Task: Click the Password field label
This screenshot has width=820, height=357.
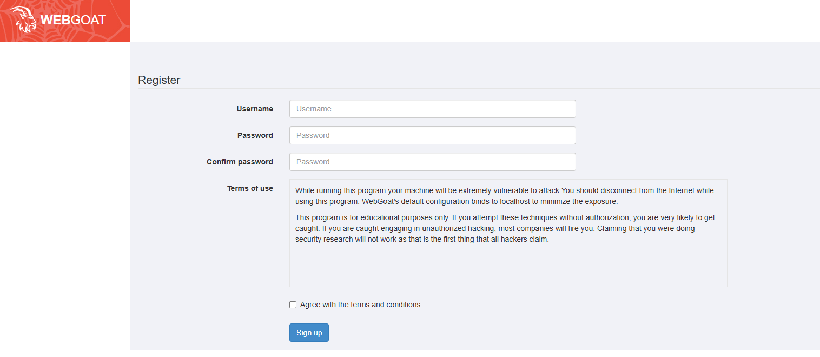Action: (255, 135)
